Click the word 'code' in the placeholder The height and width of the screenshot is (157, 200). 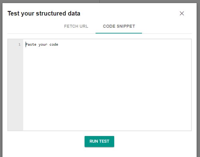click(54, 44)
